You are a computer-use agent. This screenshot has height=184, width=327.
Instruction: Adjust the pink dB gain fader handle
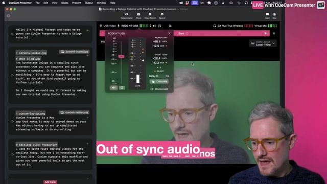coord(121,57)
